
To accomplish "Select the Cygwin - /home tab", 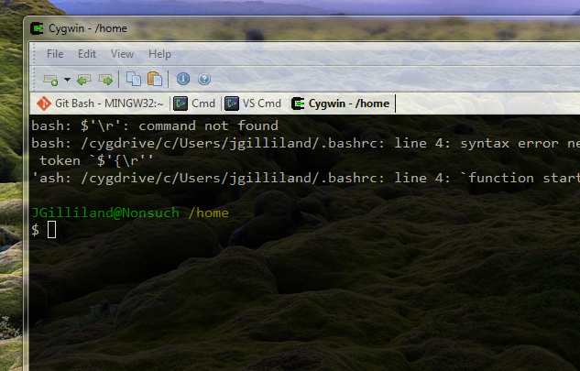I will [341, 104].
